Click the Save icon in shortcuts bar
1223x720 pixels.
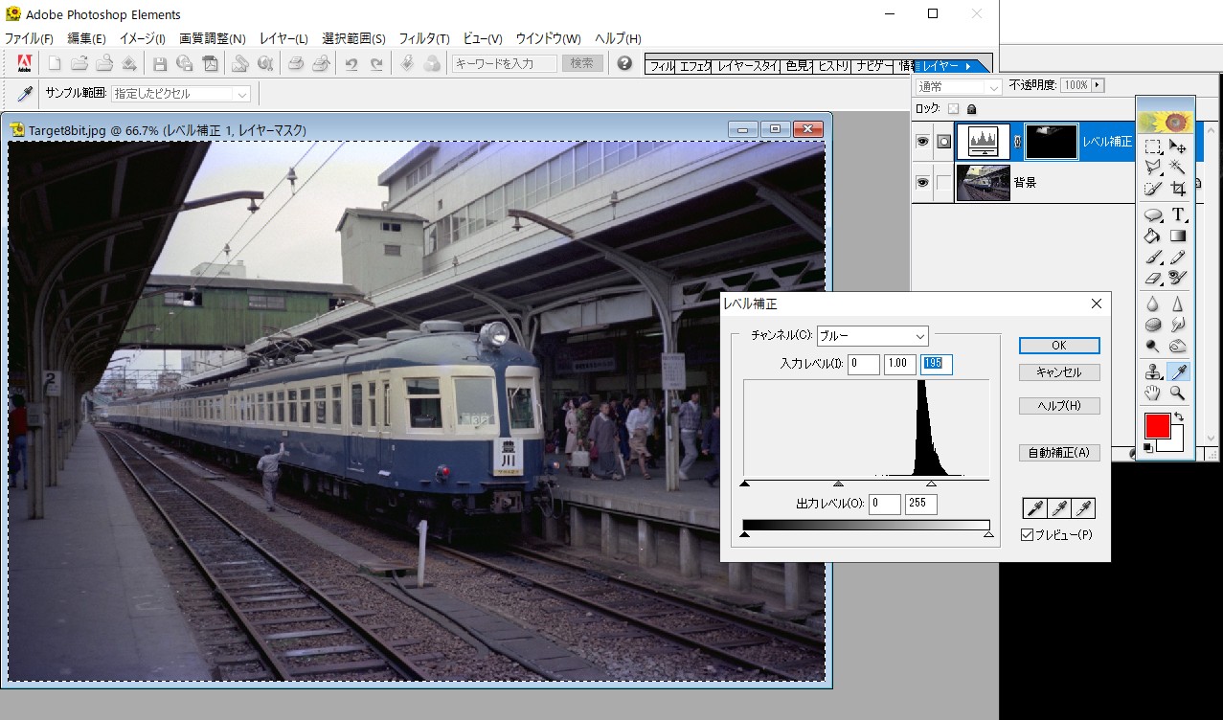160,63
